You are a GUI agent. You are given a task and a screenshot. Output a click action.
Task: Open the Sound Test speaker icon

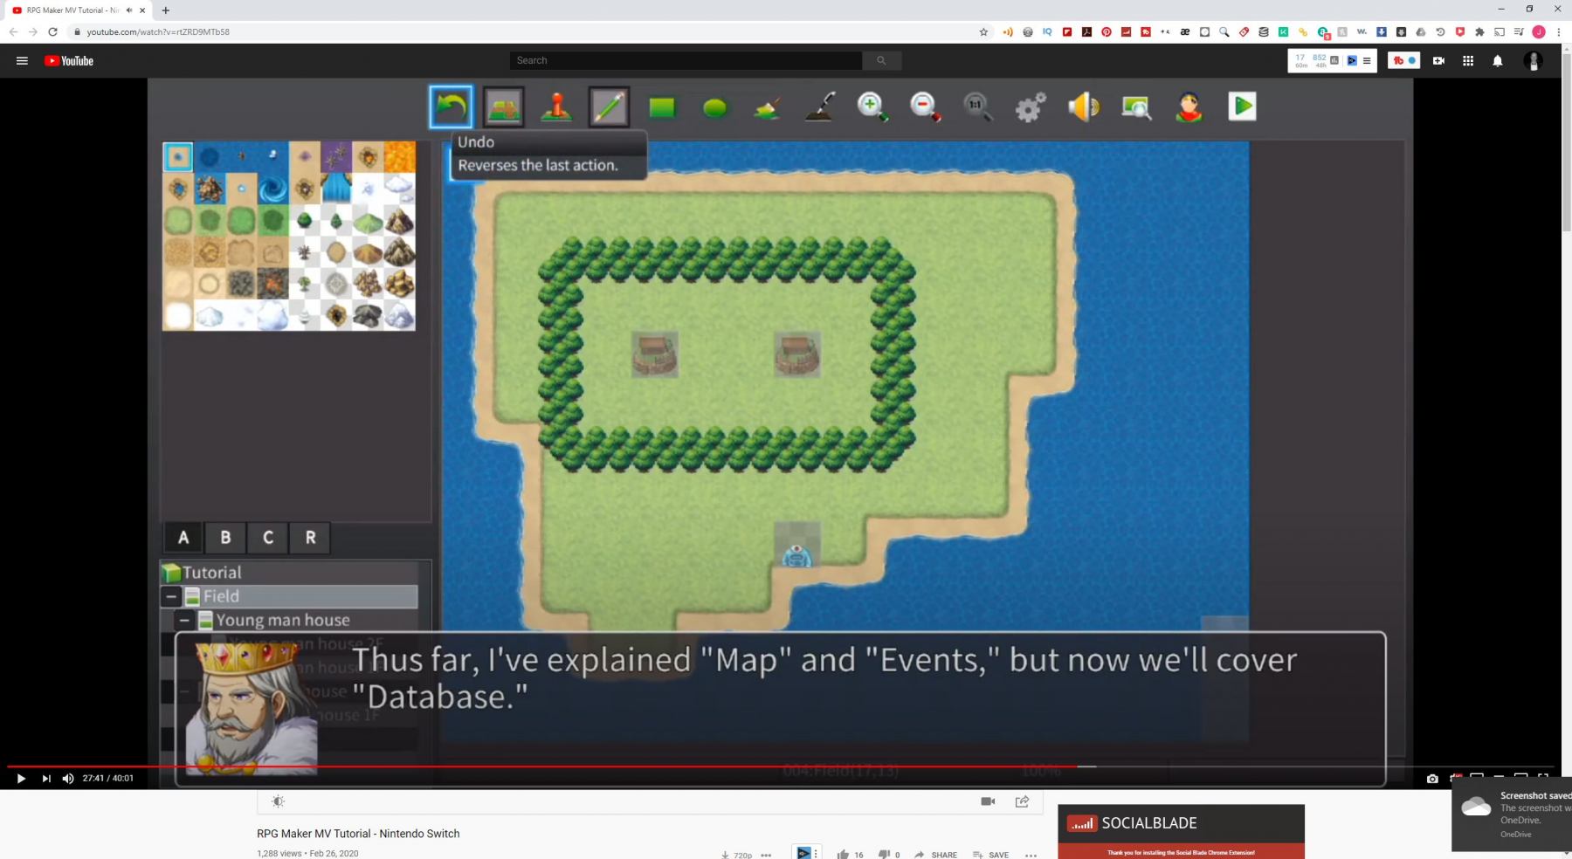(x=1084, y=107)
